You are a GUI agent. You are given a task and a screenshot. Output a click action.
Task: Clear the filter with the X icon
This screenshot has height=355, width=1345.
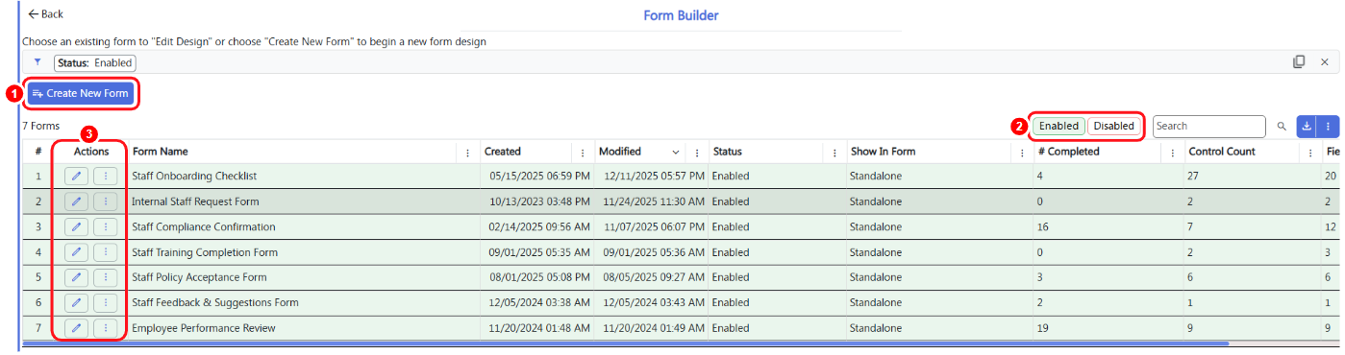tap(1324, 61)
